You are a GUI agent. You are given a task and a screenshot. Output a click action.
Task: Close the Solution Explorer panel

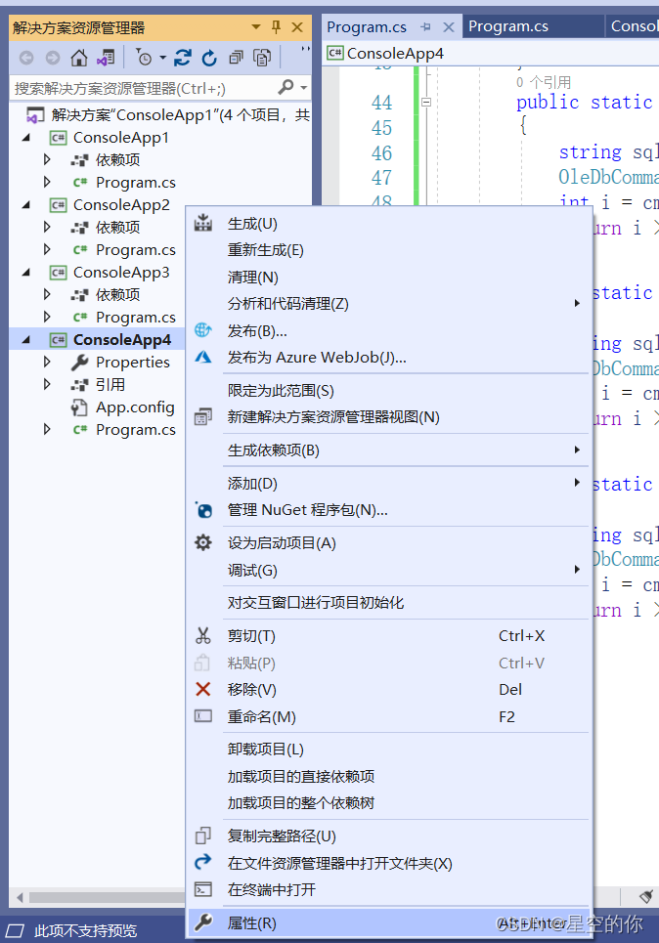click(297, 27)
